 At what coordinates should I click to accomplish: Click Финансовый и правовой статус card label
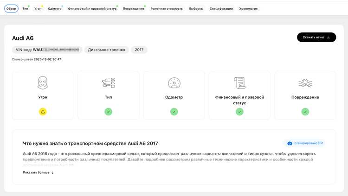(x=239, y=100)
